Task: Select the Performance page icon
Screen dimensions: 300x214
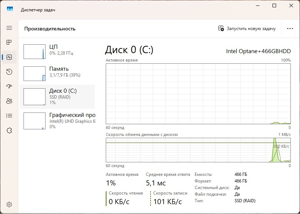Action: [9, 57]
